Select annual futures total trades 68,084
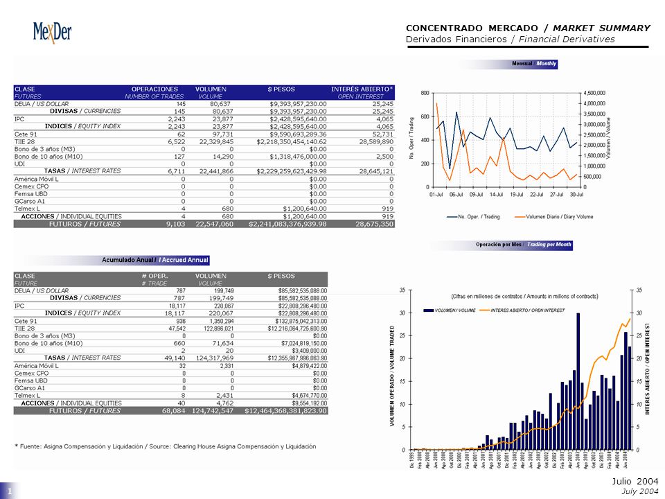Viewport: 665px width, 499px height. (173, 411)
